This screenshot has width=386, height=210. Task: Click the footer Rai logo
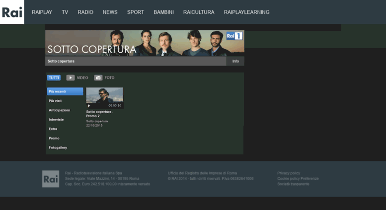click(x=51, y=179)
